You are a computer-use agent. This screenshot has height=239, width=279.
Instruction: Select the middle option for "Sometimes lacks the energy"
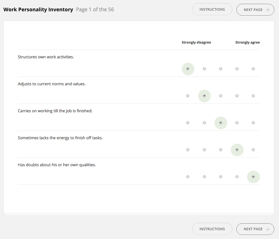click(x=221, y=150)
